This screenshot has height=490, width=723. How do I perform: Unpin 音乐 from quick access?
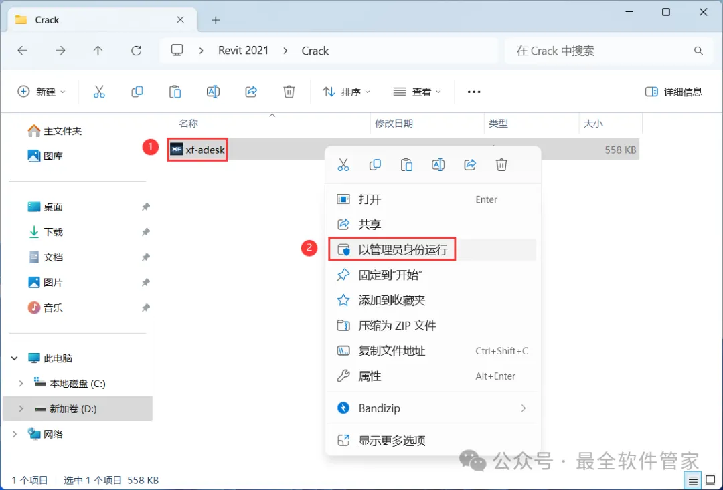(x=146, y=308)
